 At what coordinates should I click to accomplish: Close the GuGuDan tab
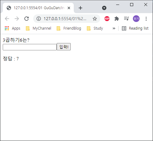click(69, 8)
